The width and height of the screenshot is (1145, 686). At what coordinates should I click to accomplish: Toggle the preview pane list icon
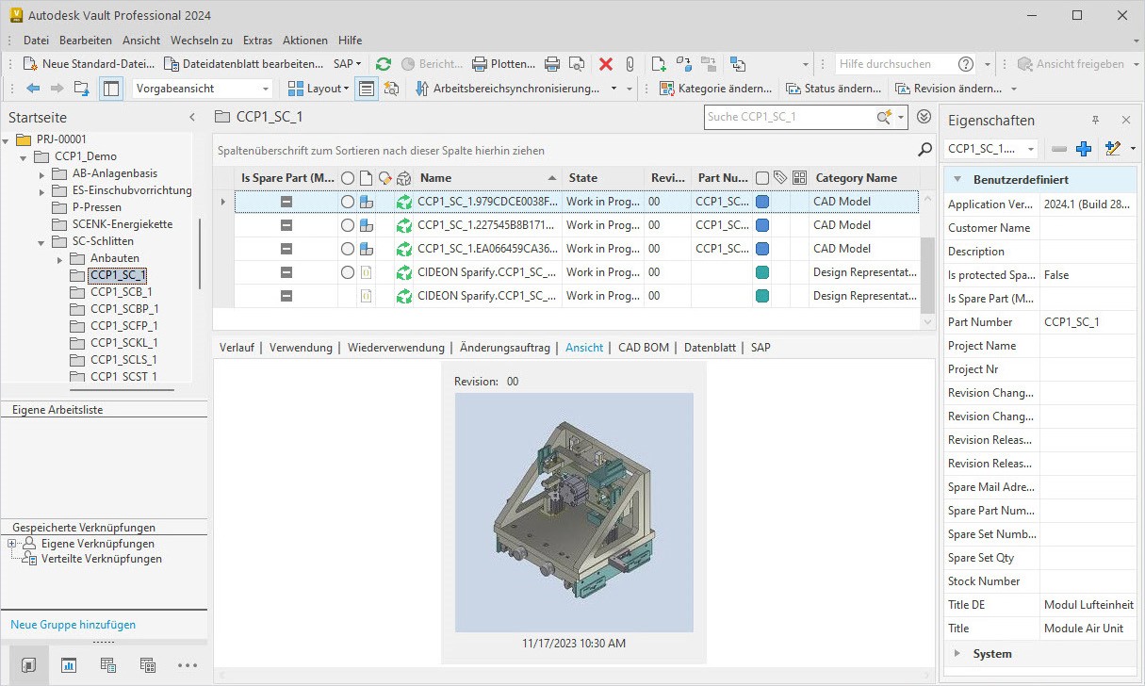point(367,89)
